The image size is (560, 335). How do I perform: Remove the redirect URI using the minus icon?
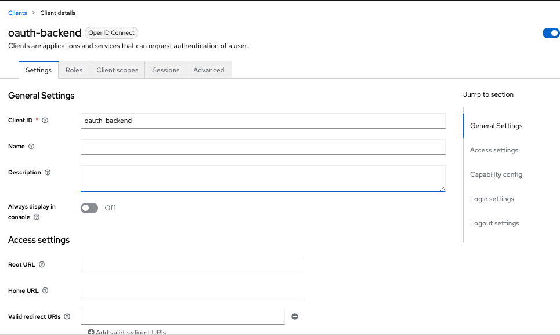(295, 316)
